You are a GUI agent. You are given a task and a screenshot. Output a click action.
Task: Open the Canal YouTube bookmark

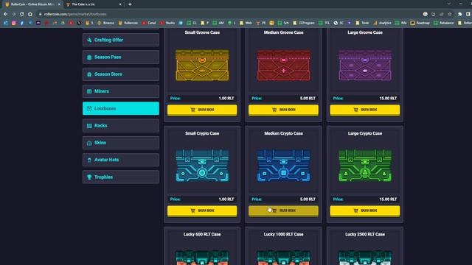click(149, 23)
